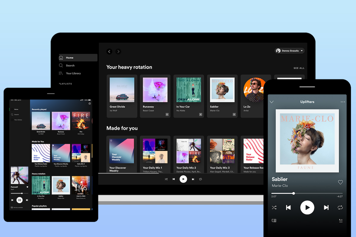Open Great Divide album card on laptop

pos(122,96)
